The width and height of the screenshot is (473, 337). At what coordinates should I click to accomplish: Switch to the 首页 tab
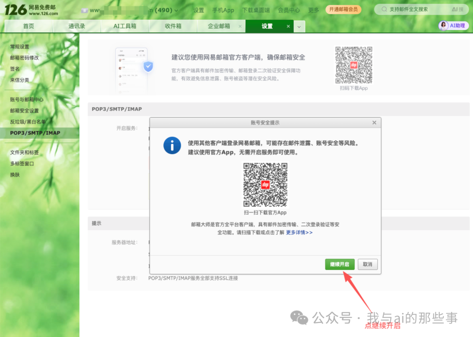click(28, 26)
